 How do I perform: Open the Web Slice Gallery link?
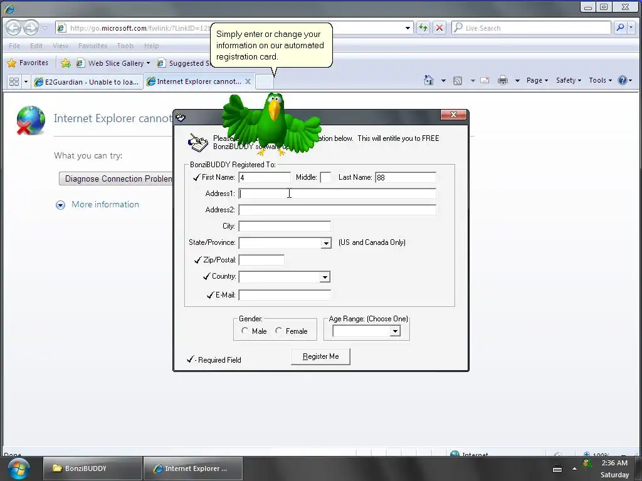[113, 63]
